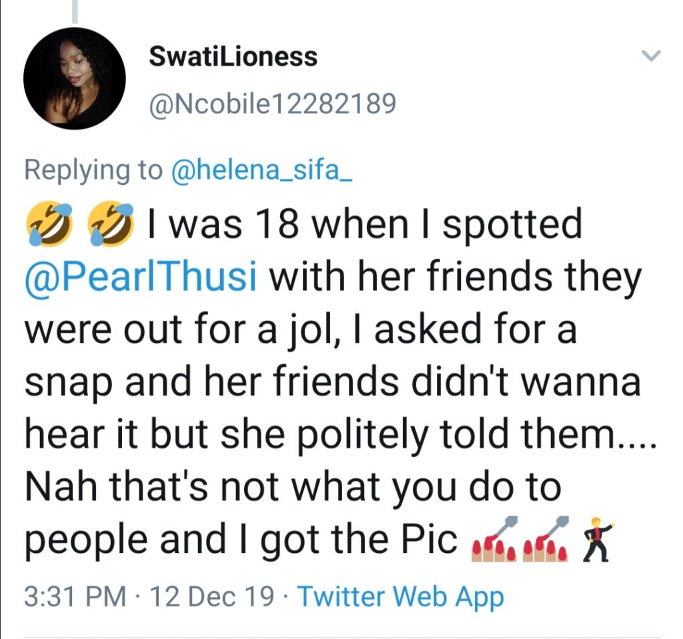The height and width of the screenshot is (639, 683).
Task: Click the first nail polish emoji
Action: click(x=494, y=538)
